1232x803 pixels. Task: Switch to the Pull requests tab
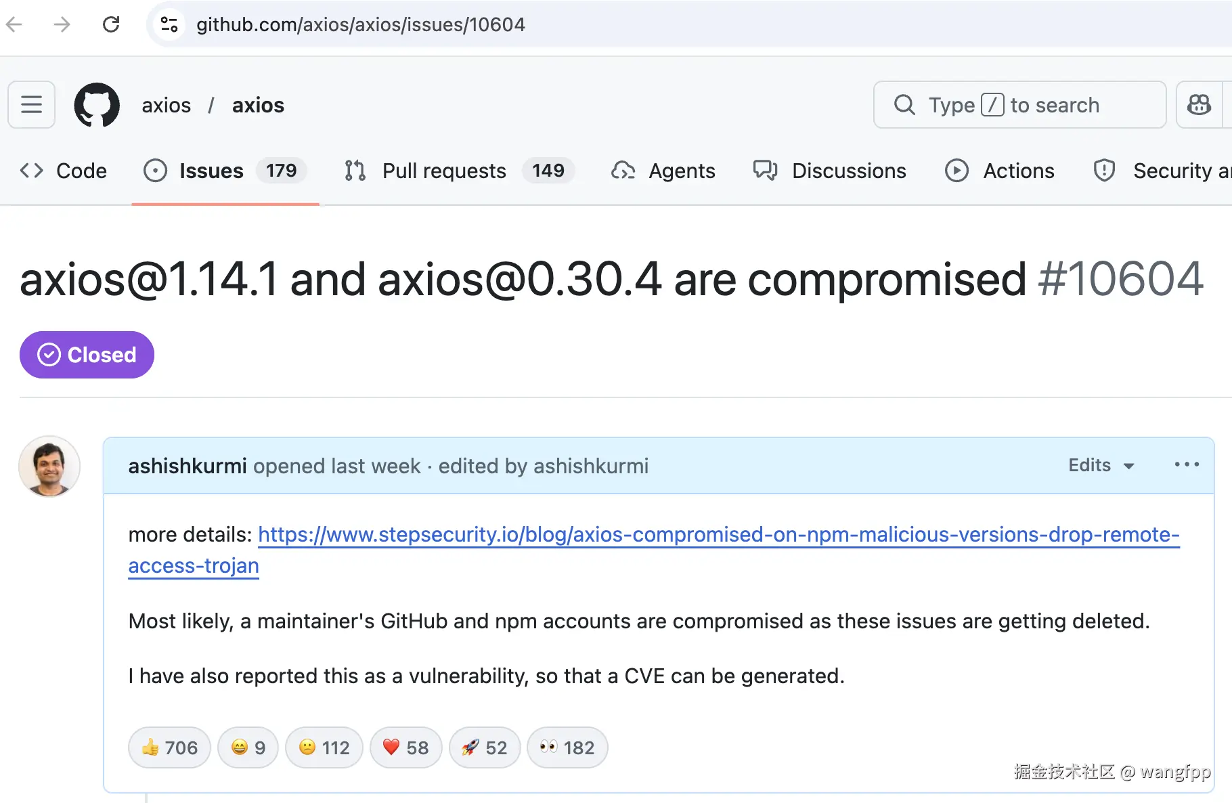[459, 171]
